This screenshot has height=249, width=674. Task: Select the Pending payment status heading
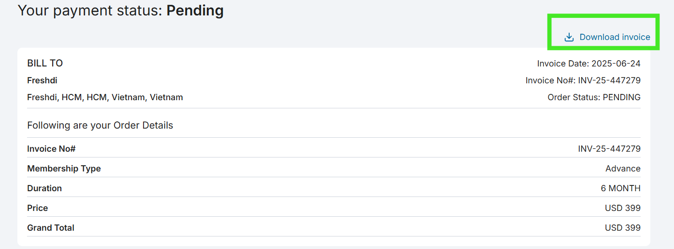pyautogui.click(x=121, y=10)
